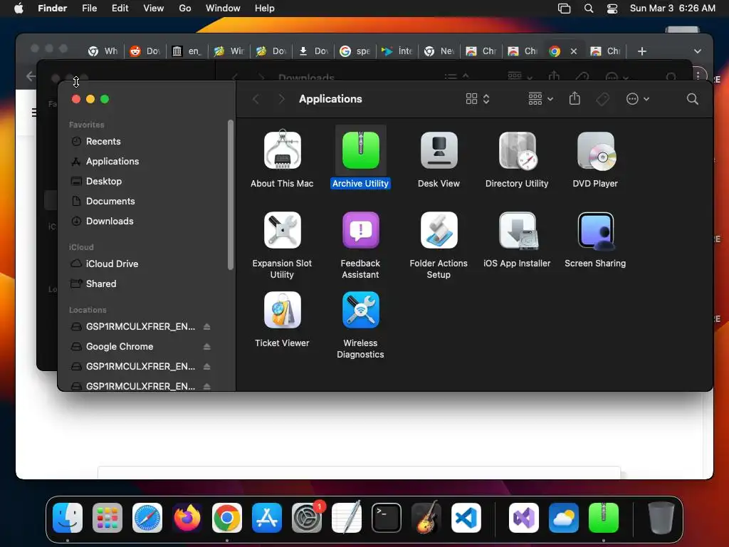Screen dimensions: 729x547
Task: Open the Group By dropdown in toolbar
Action: 541,98
